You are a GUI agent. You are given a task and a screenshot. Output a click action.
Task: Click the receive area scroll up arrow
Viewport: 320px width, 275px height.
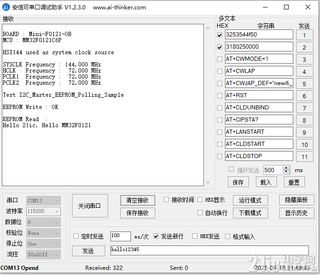[208, 28]
